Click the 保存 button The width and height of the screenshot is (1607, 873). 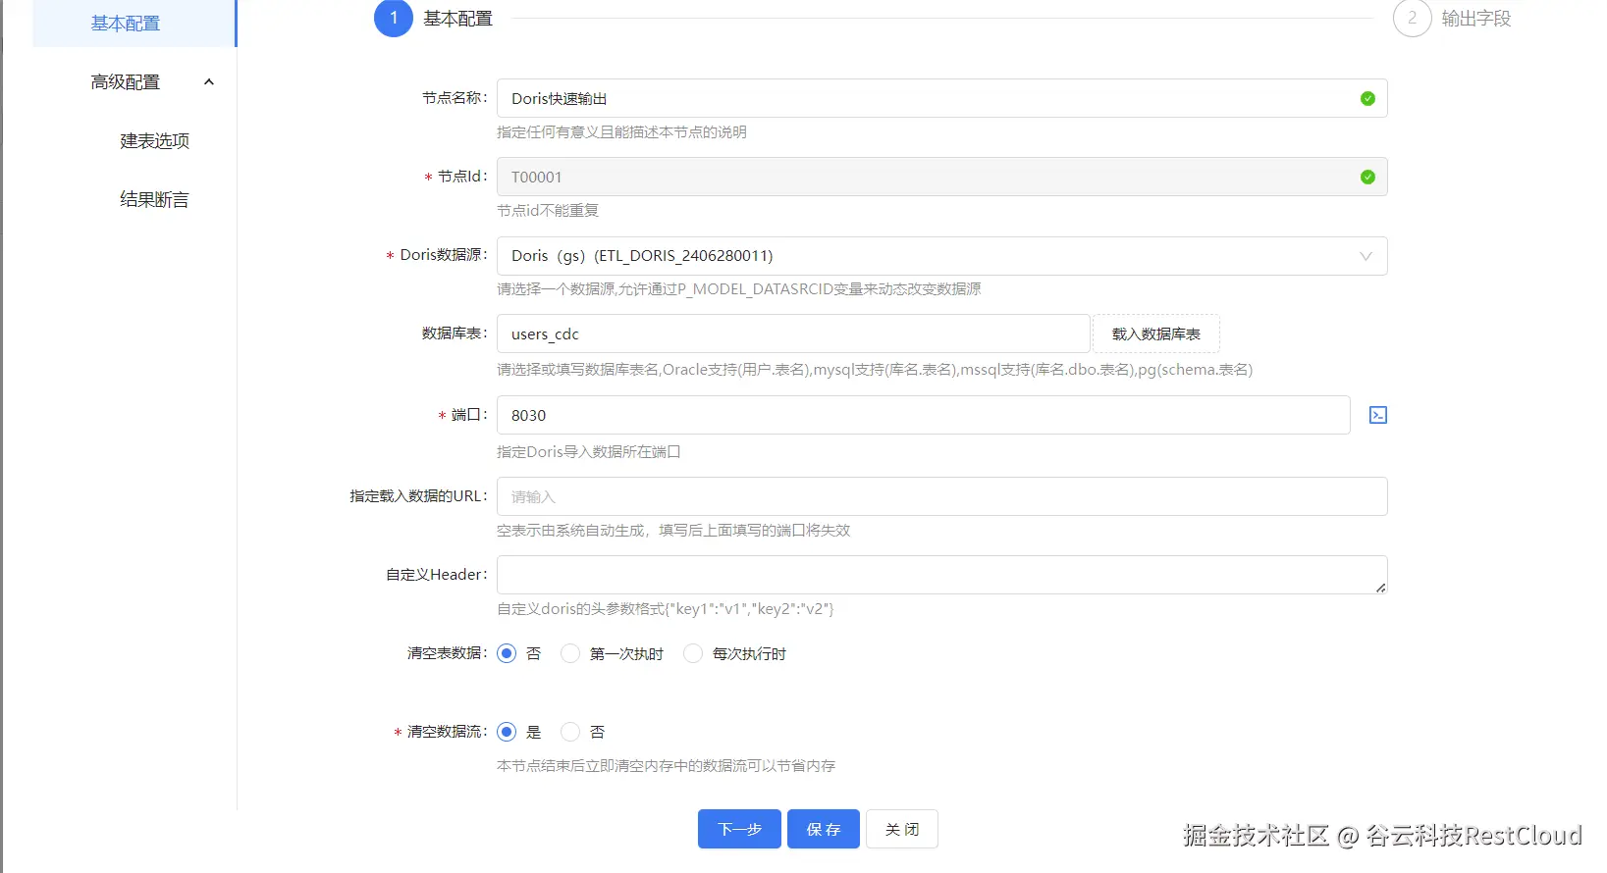point(824,829)
